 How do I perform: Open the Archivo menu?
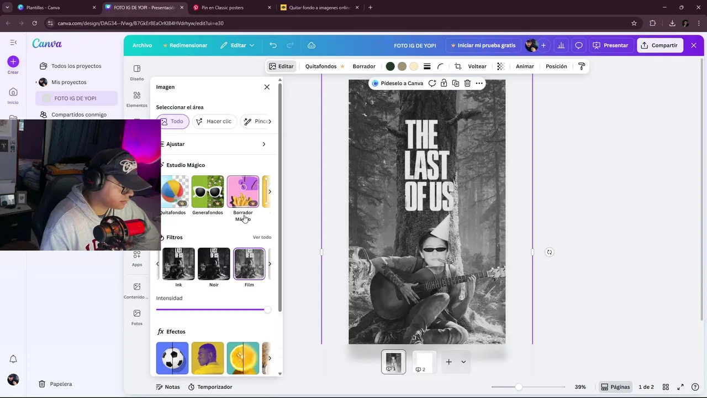click(142, 45)
